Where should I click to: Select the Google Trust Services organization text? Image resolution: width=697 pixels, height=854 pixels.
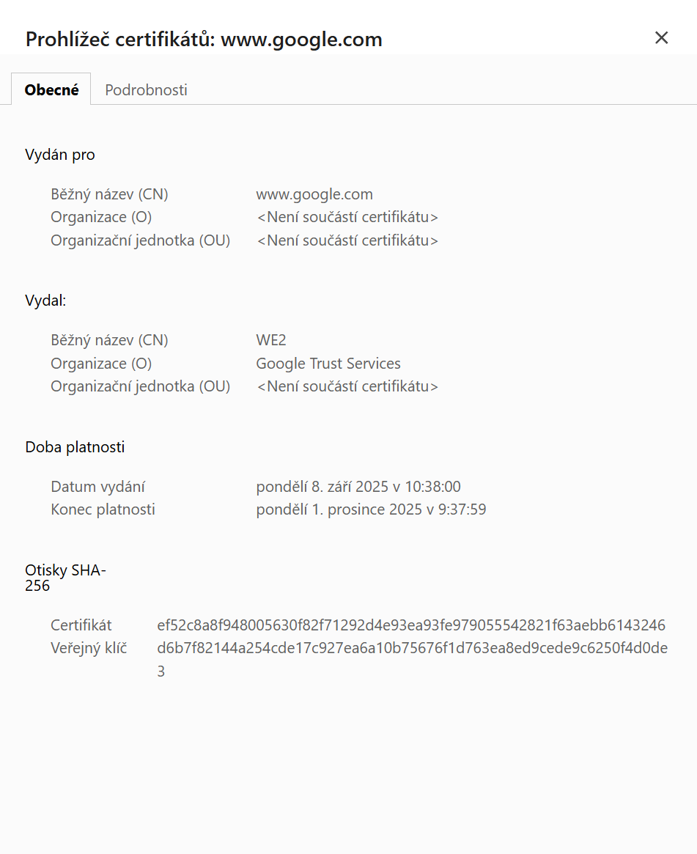328,363
